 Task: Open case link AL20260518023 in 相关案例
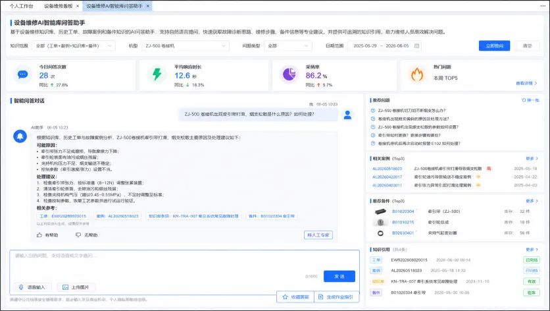(387, 169)
